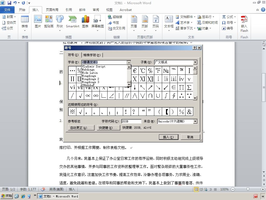Switch to References (引用) tab
The width and height of the screenshot is (266, 200).
point(69,10)
